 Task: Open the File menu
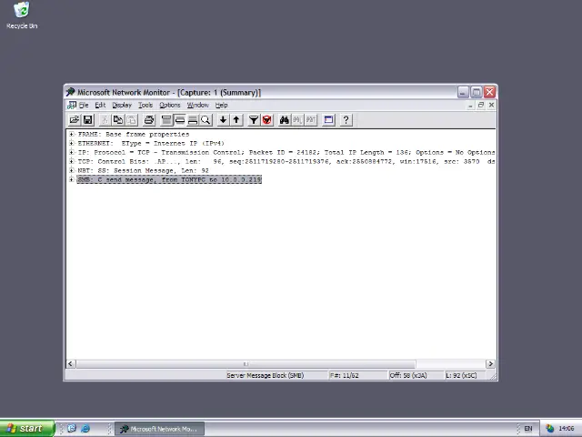[84, 106]
